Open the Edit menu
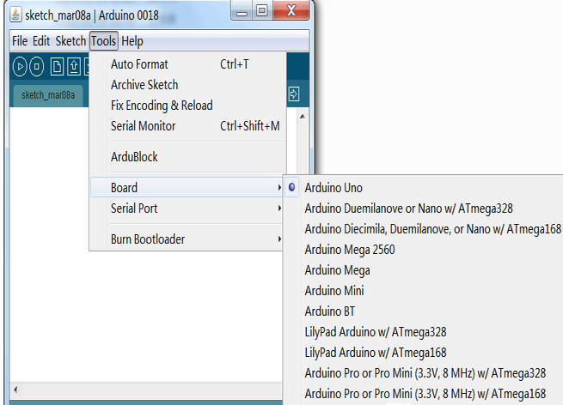 (x=41, y=41)
